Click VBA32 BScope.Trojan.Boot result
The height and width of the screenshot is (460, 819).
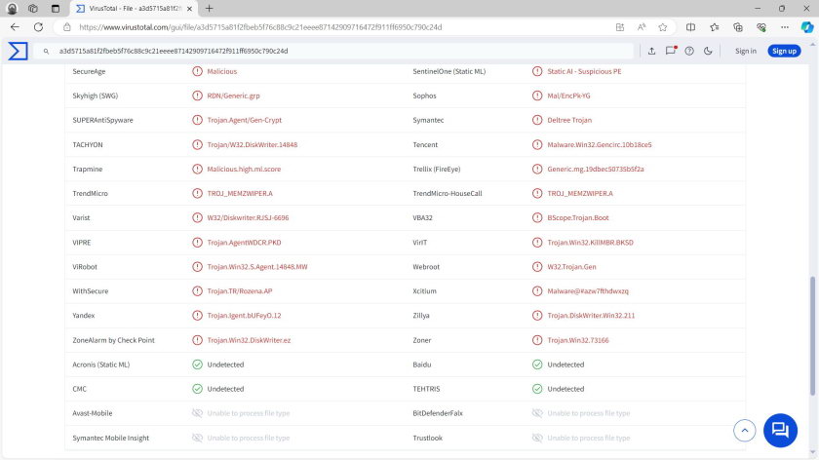point(577,217)
